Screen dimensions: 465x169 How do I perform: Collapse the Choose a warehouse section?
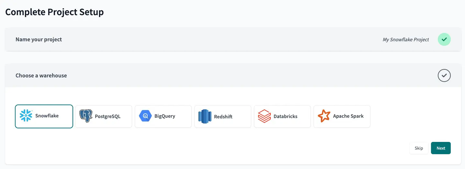click(41, 75)
